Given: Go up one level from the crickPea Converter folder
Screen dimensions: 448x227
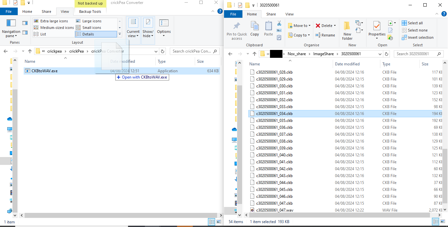Looking at the screenshot, I should [30, 51].
